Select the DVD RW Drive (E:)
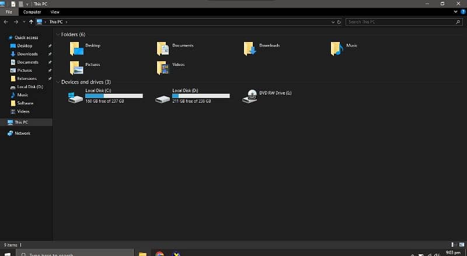 tap(250, 97)
